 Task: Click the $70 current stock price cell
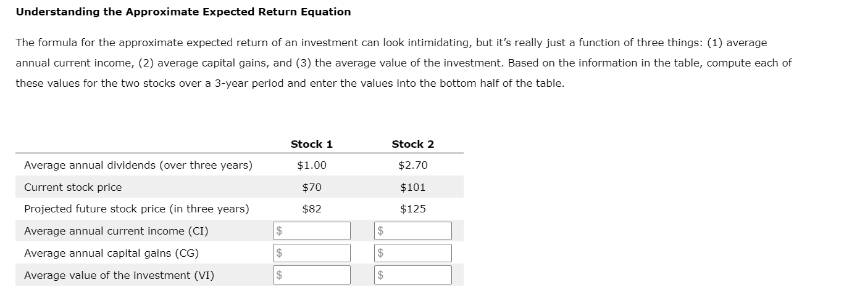tap(312, 187)
